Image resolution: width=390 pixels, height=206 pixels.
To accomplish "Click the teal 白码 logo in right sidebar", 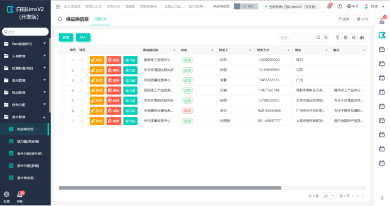I will point(382,36).
